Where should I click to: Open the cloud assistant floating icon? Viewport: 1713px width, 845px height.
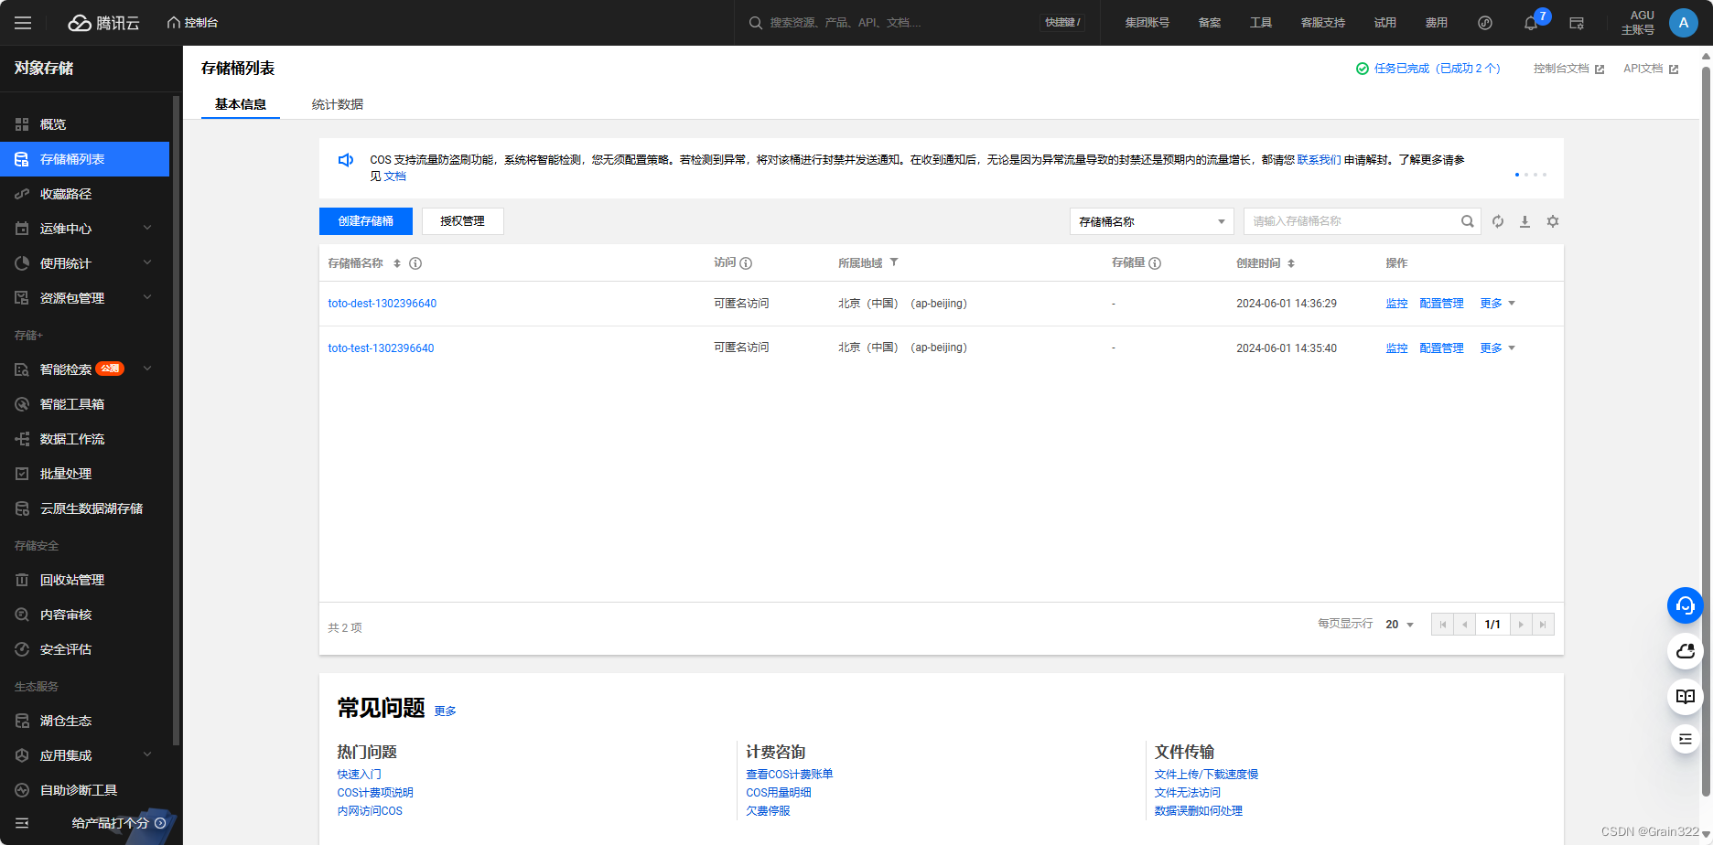[x=1685, y=651]
